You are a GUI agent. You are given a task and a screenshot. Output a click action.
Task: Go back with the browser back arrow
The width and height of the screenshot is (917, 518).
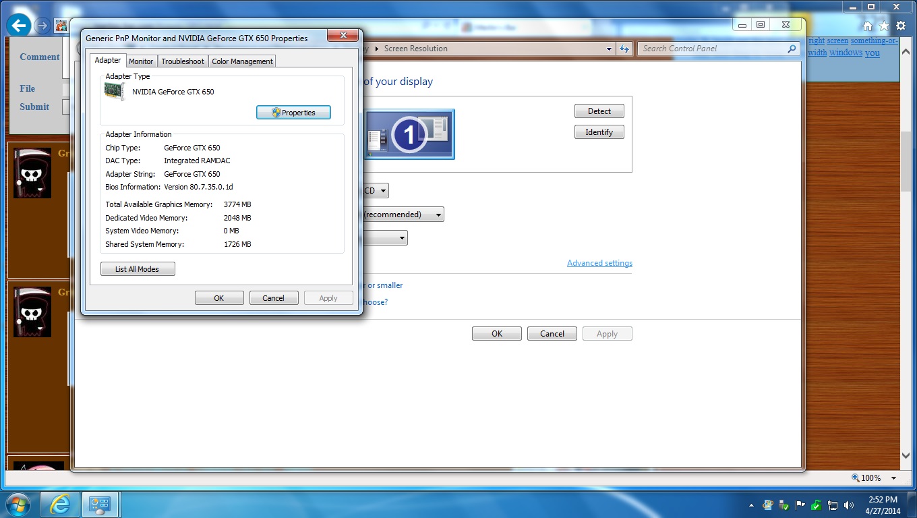[19, 26]
